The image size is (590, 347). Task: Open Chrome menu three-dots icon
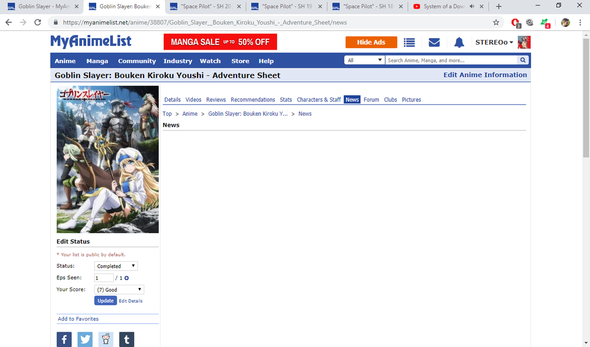pyautogui.click(x=580, y=22)
